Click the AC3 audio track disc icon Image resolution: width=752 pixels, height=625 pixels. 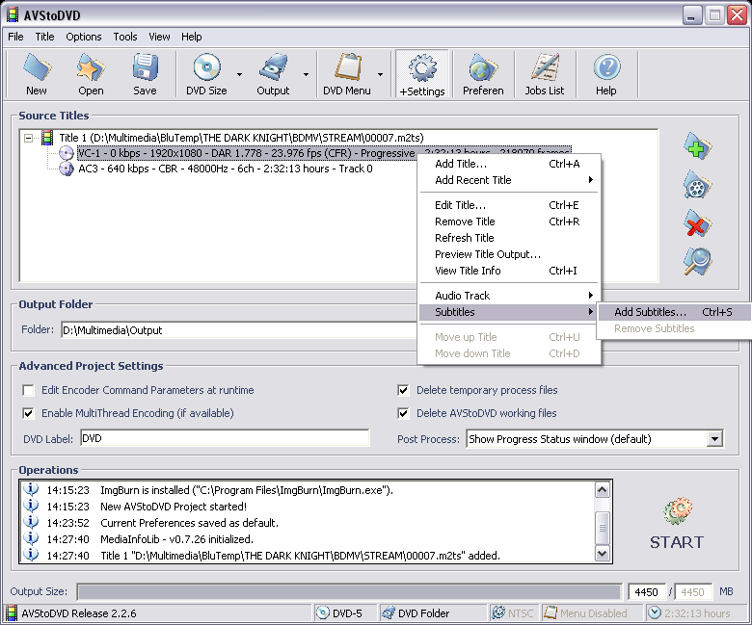(66, 169)
